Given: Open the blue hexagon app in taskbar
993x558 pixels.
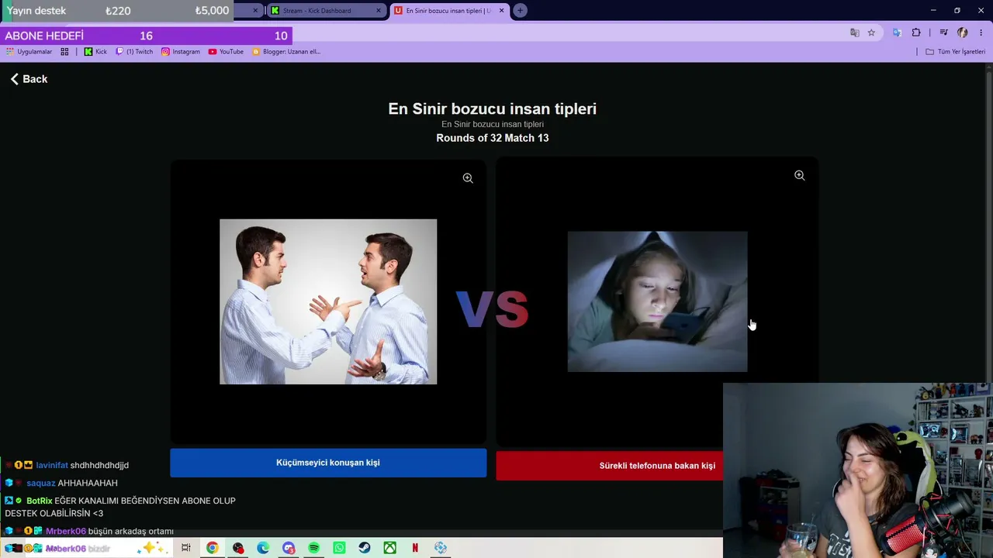Looking at the screenshot, I should click(x=441, y=548).
